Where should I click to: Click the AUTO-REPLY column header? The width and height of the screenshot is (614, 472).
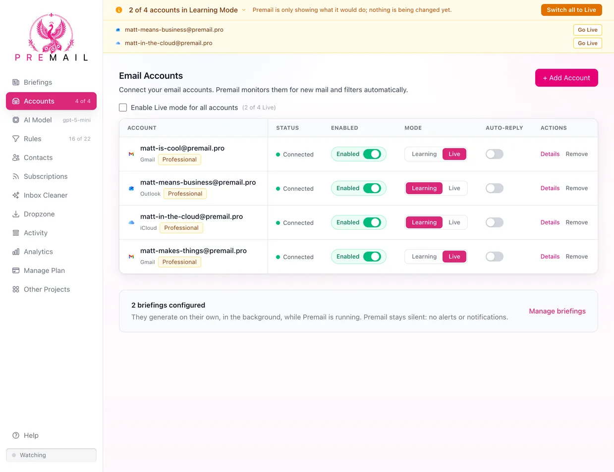pos(504,128)
